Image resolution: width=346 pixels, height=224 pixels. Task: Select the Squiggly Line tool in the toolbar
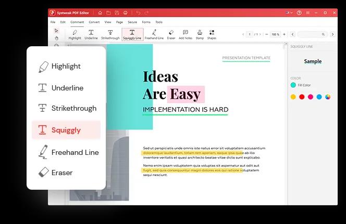(132, 34)
